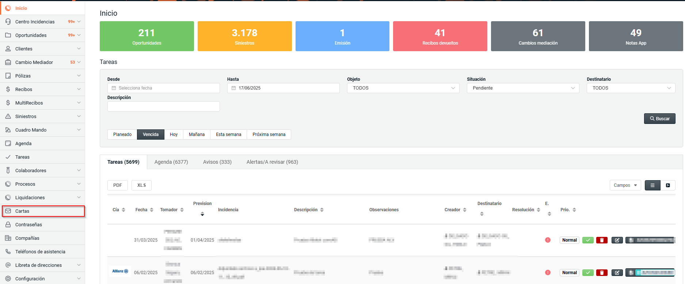Delete the 31/03/2025 task with red trash icon
This screenshot has height=284, width=685.
(602, 240)
